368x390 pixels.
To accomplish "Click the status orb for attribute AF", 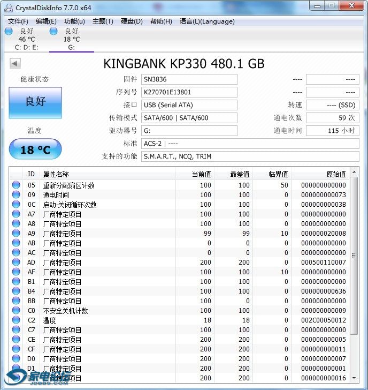I will coord(16,272).
